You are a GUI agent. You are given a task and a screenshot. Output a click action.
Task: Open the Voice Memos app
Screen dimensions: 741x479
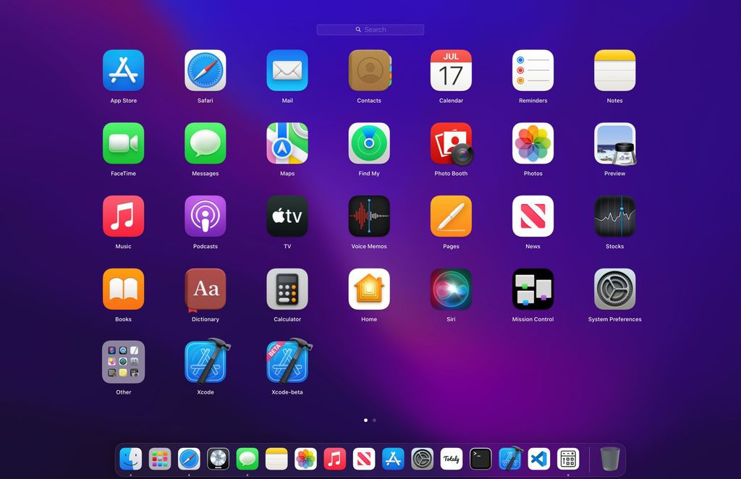click(369, 216)
